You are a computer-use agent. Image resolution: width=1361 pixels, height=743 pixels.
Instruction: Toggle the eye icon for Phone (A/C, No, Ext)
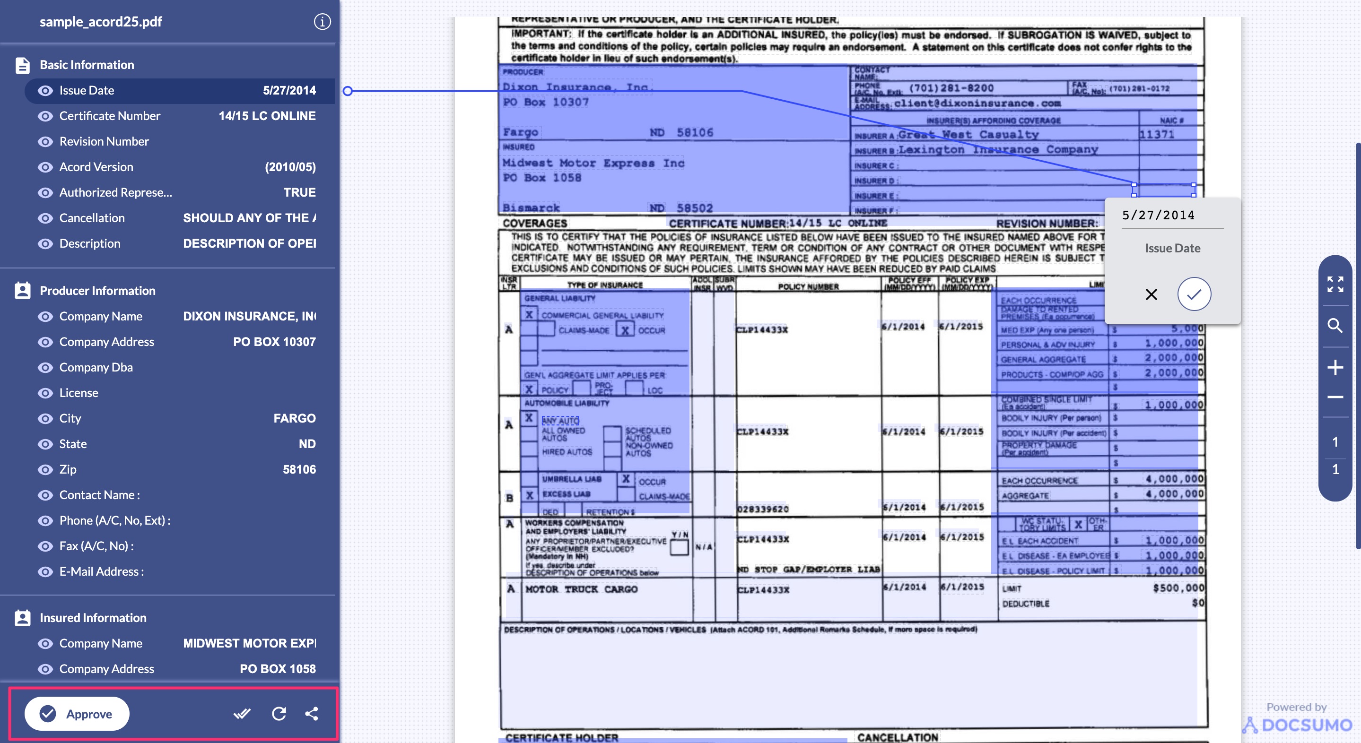(45, 521)
